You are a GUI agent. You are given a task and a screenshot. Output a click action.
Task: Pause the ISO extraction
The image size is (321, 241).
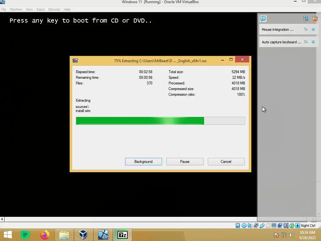tap(185, 162)
